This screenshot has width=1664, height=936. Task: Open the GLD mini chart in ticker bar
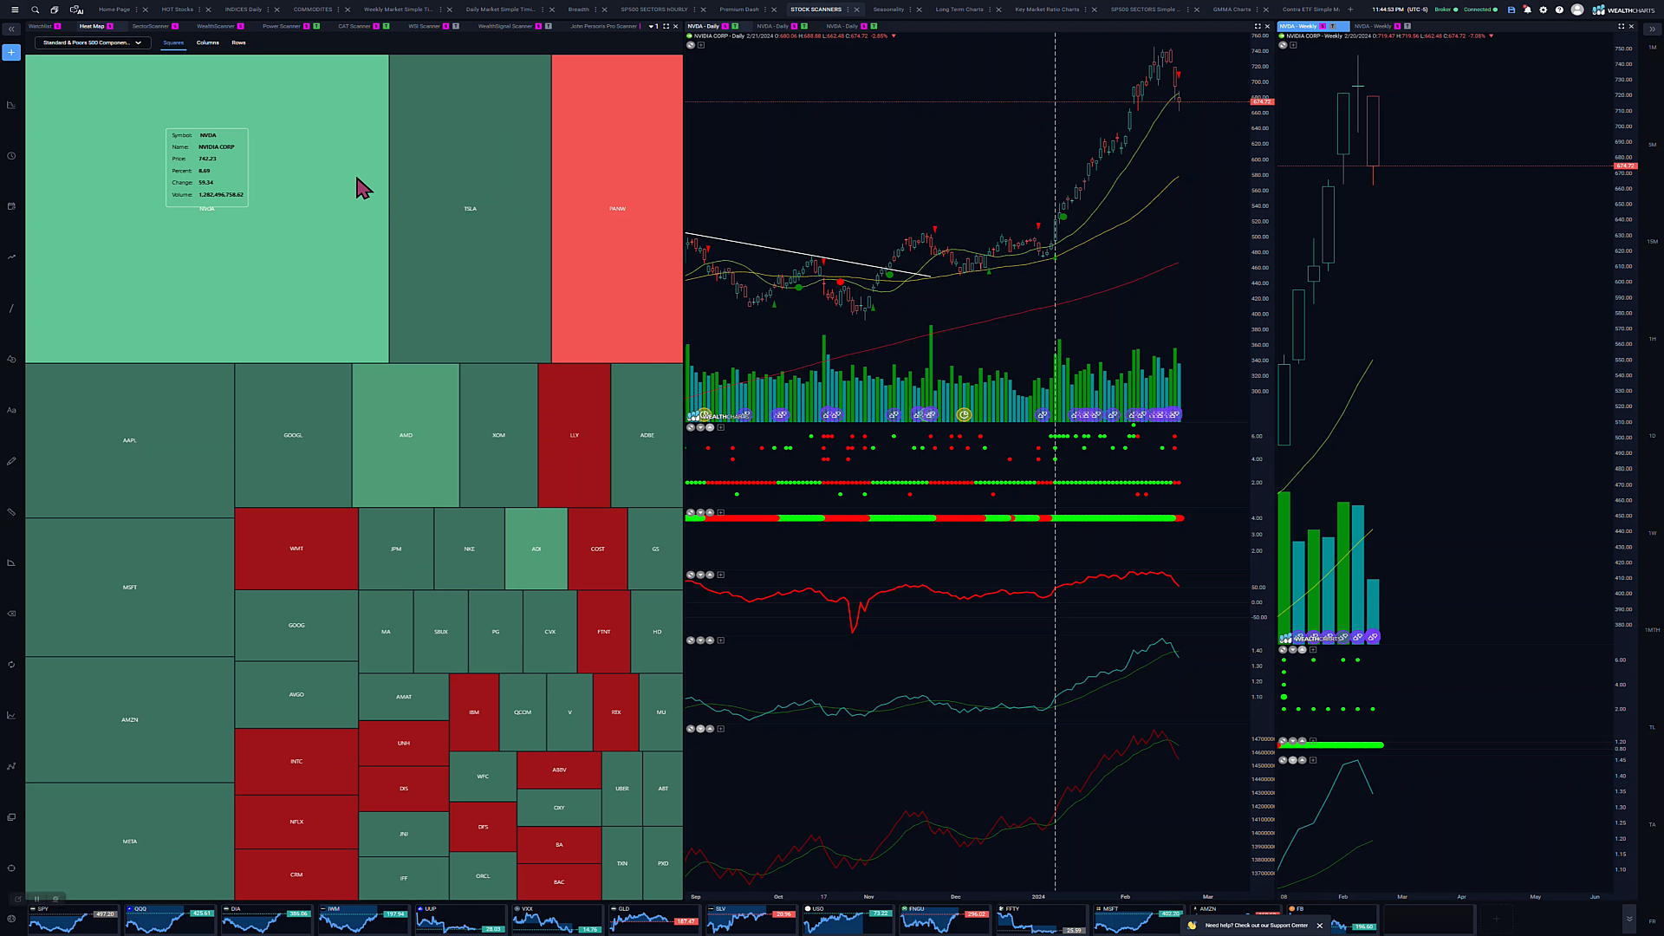653,919
